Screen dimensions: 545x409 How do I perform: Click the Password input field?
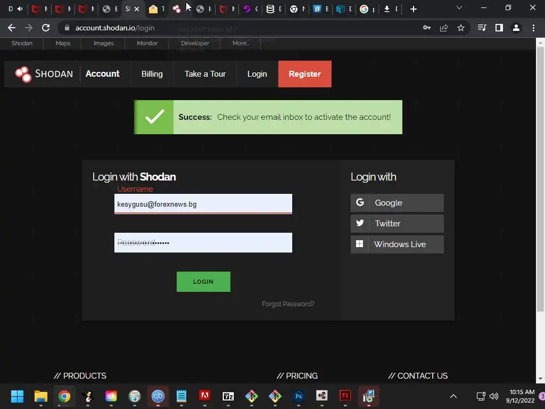pyautogui.click(x=203, y=242)
